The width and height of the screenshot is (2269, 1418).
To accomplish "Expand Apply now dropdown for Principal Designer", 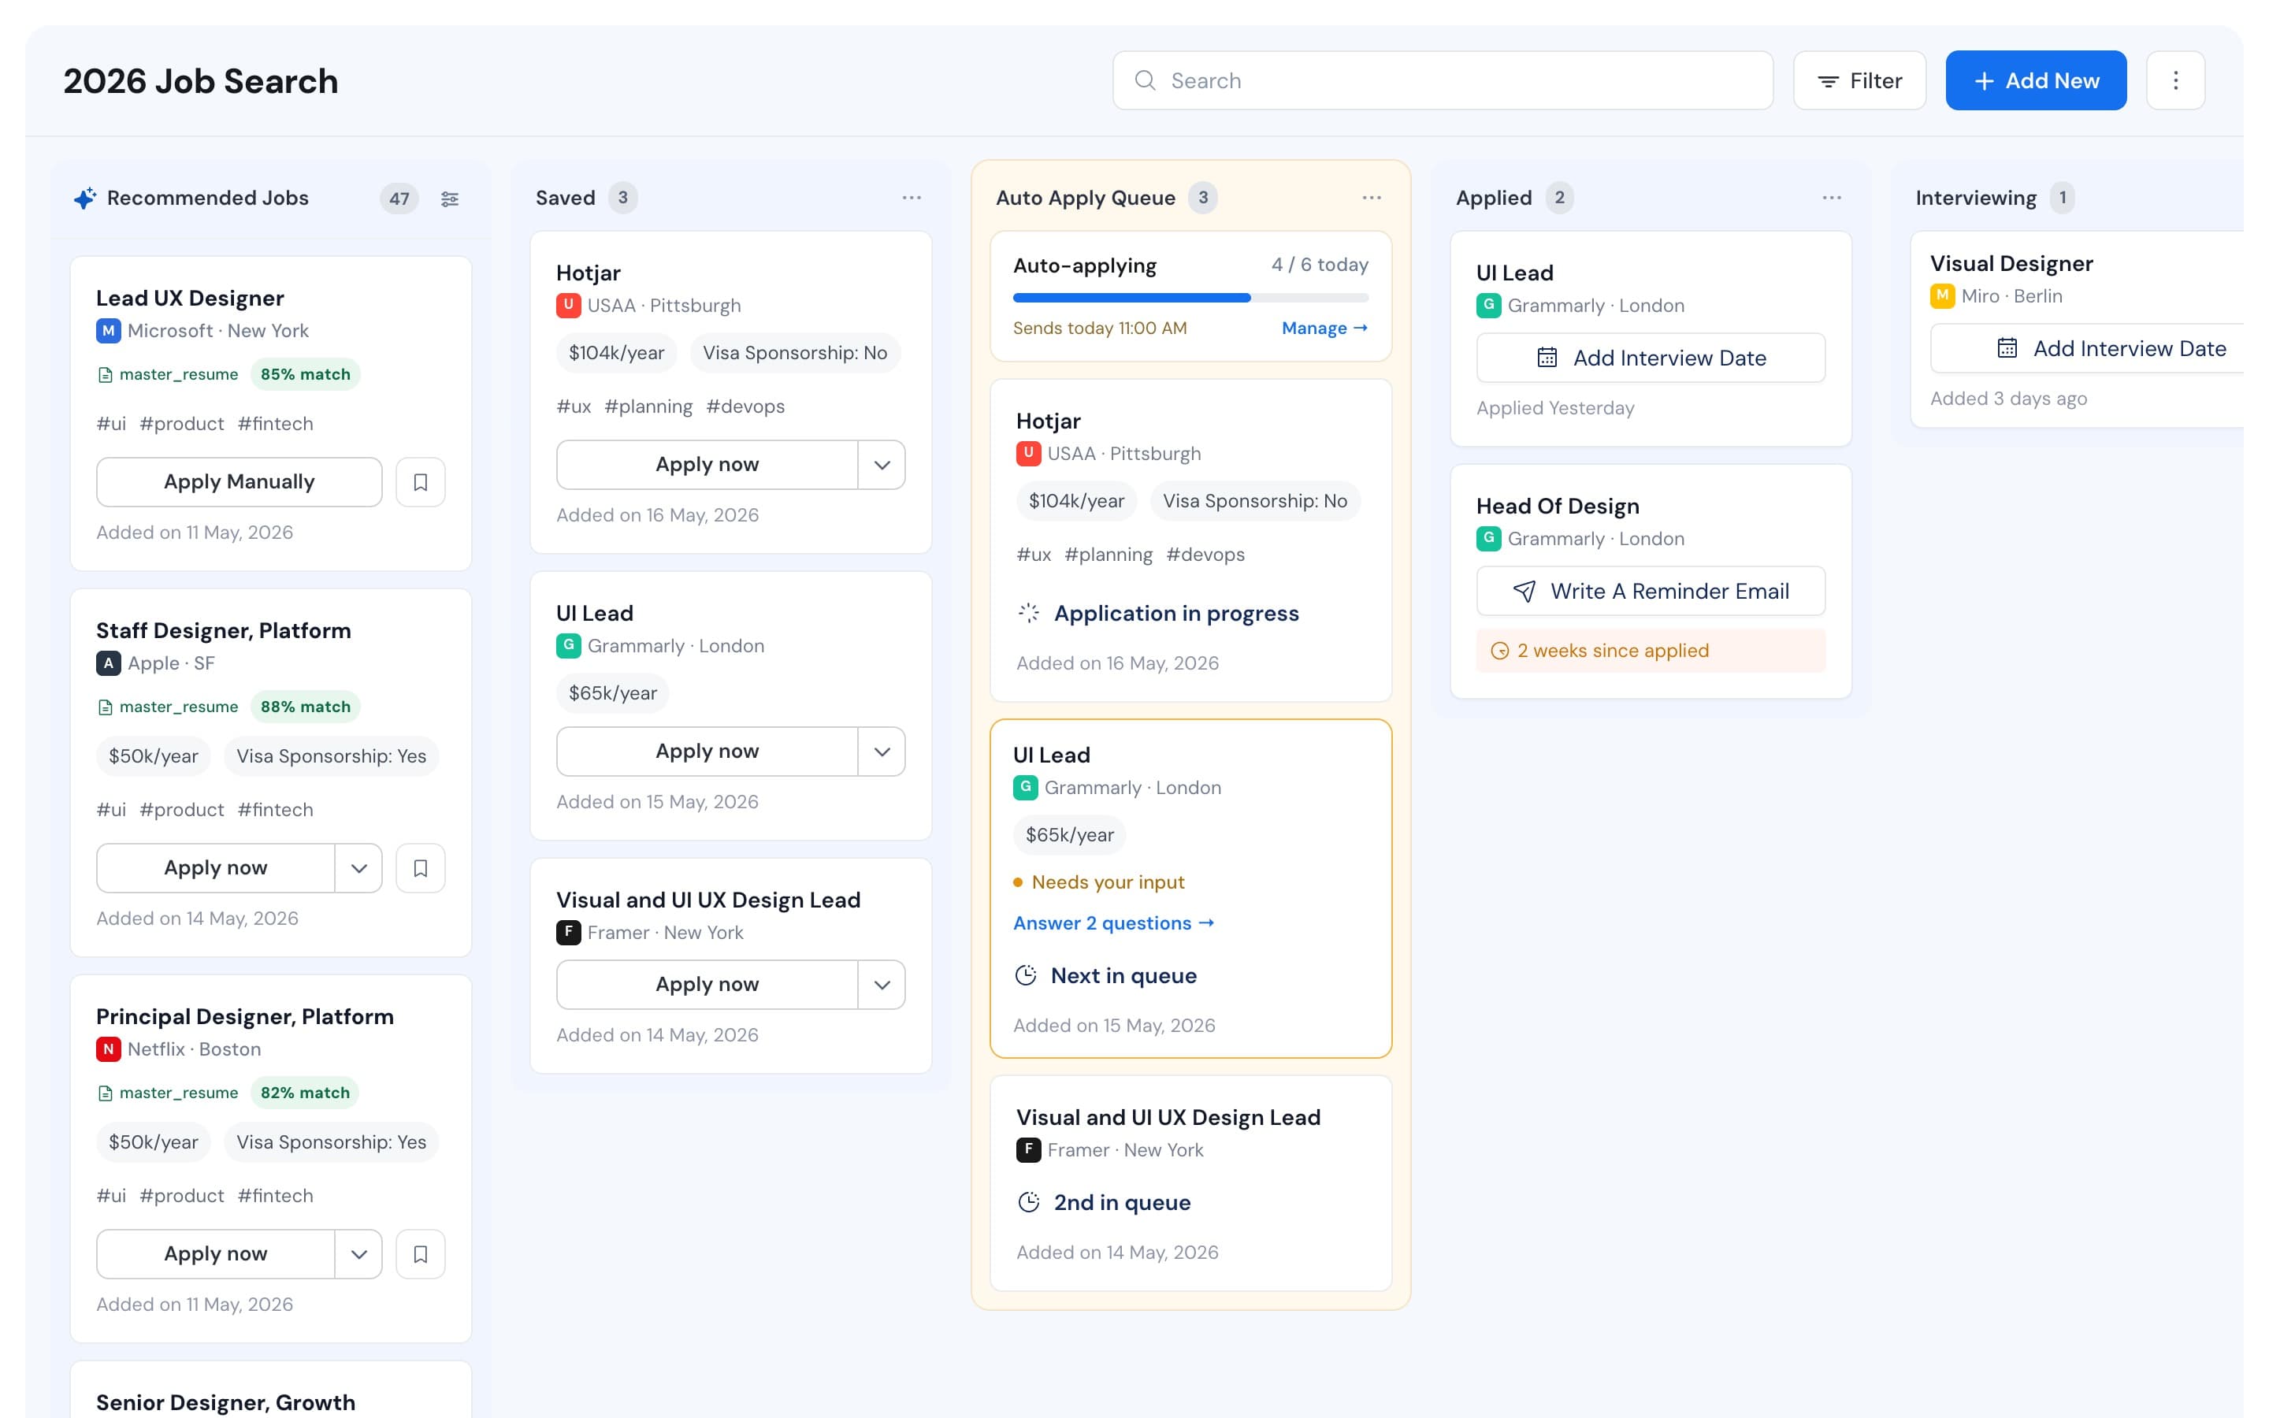I will click(x=358, y=1254).
